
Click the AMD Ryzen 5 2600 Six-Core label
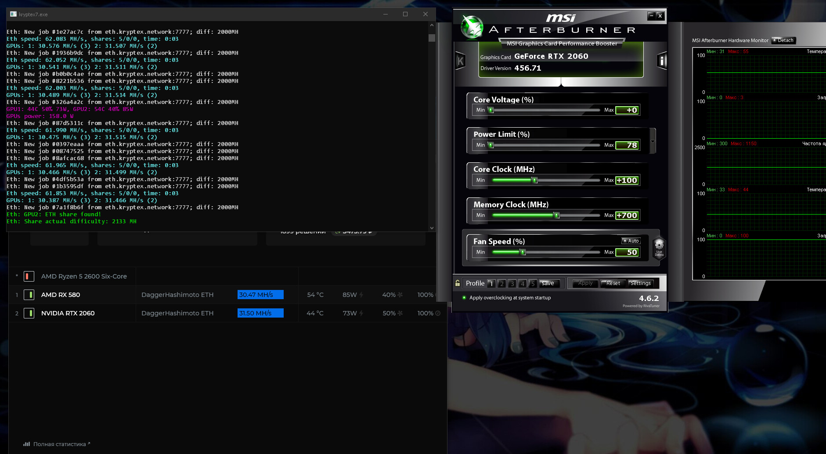84,276
